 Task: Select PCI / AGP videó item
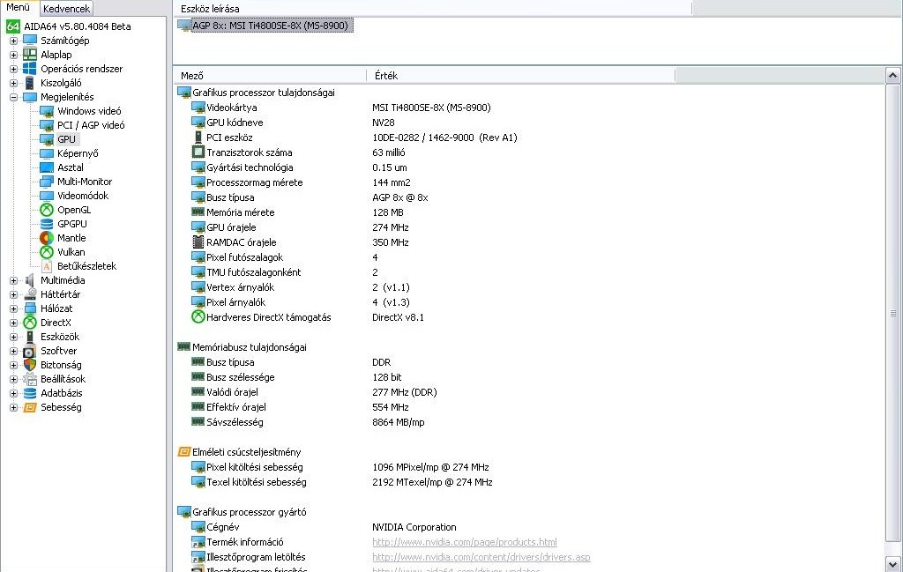[x=91, y=125]
